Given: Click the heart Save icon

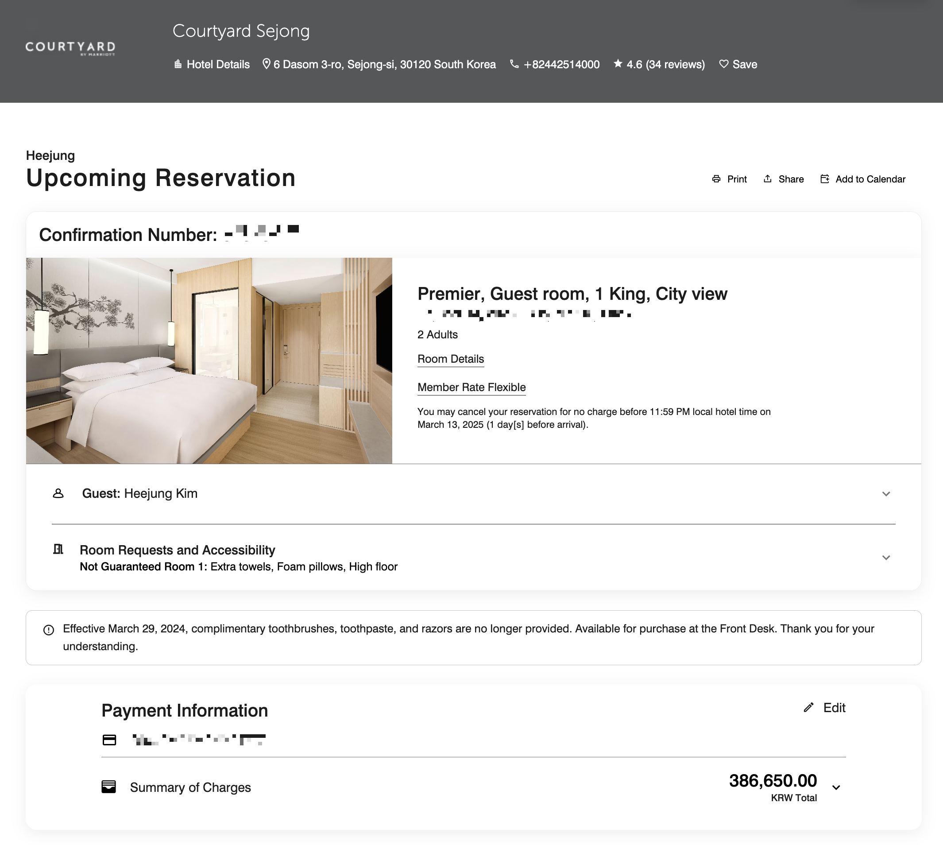Looking at the screenshot, I should tap(723, 64).
